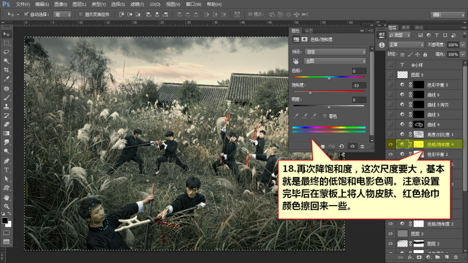
Task: Switch to the 信息 tab
Action: coord(309,30)
